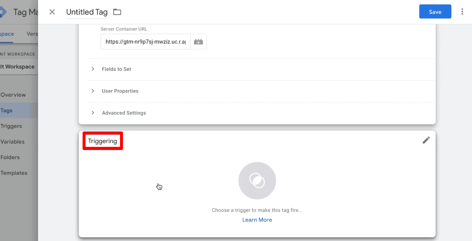
Task: Open Templates in the sidebar
Action: (14, 173)
